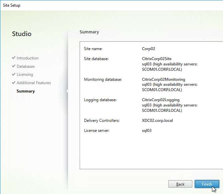The width and height of the screenshot is (223, 194).
Task: Click XDC02.corp.local delivery controller value
Action: (157, 121)
